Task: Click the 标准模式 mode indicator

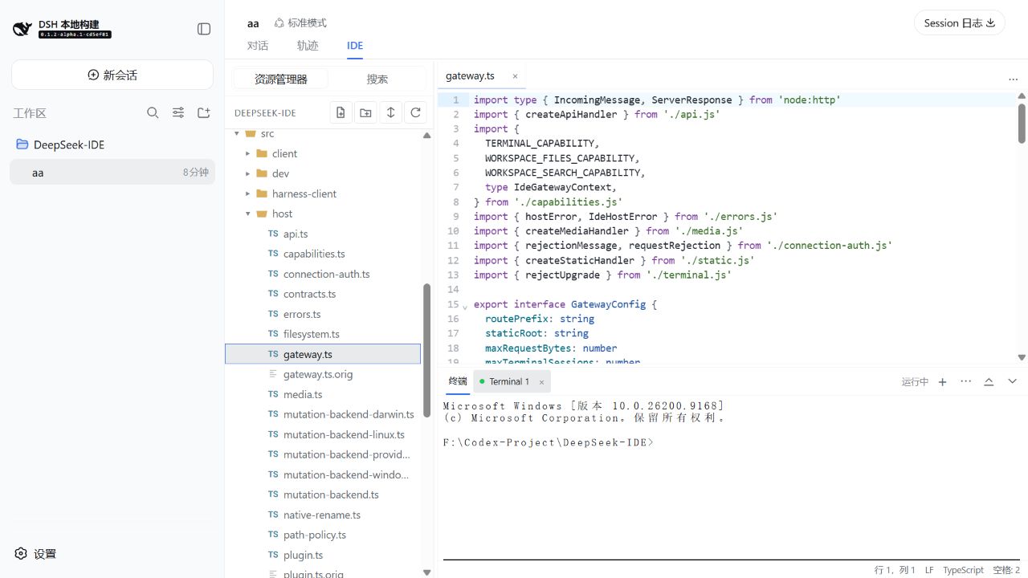Action: (300, 23)
